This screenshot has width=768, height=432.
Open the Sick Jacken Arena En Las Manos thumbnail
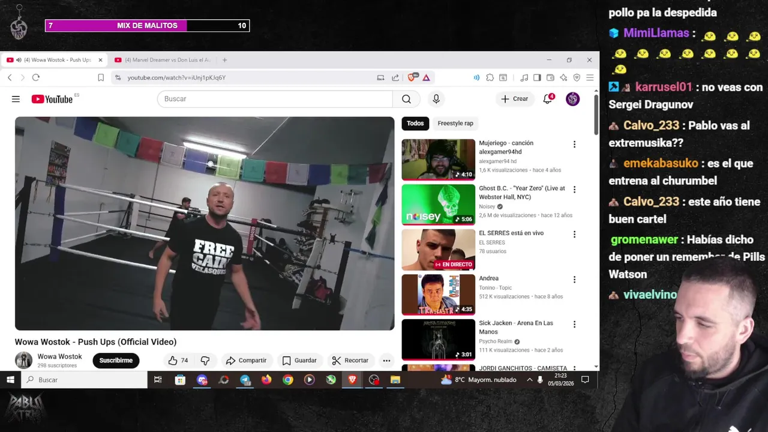[x=438, y=340]
